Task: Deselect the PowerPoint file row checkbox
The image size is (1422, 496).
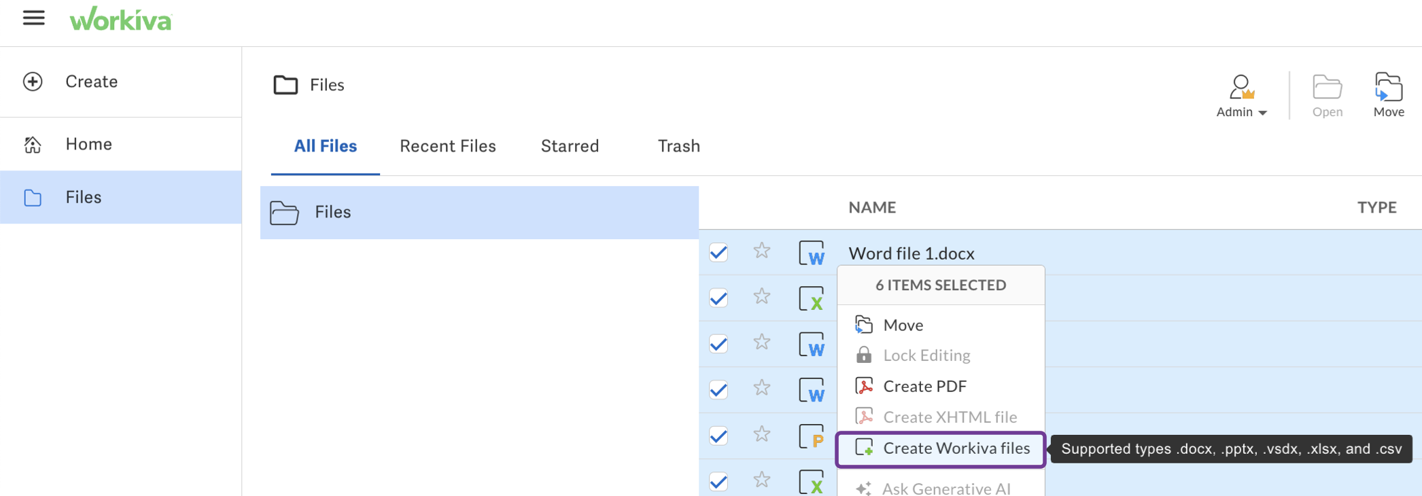Action: pyautogui.click(x=718, y=436)
